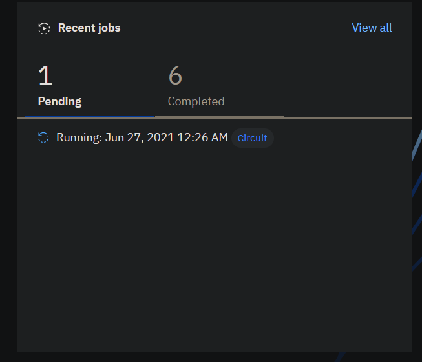The image size is (422, 362).
Task: Switch to the Completed tab
Action: pos(196,101)
